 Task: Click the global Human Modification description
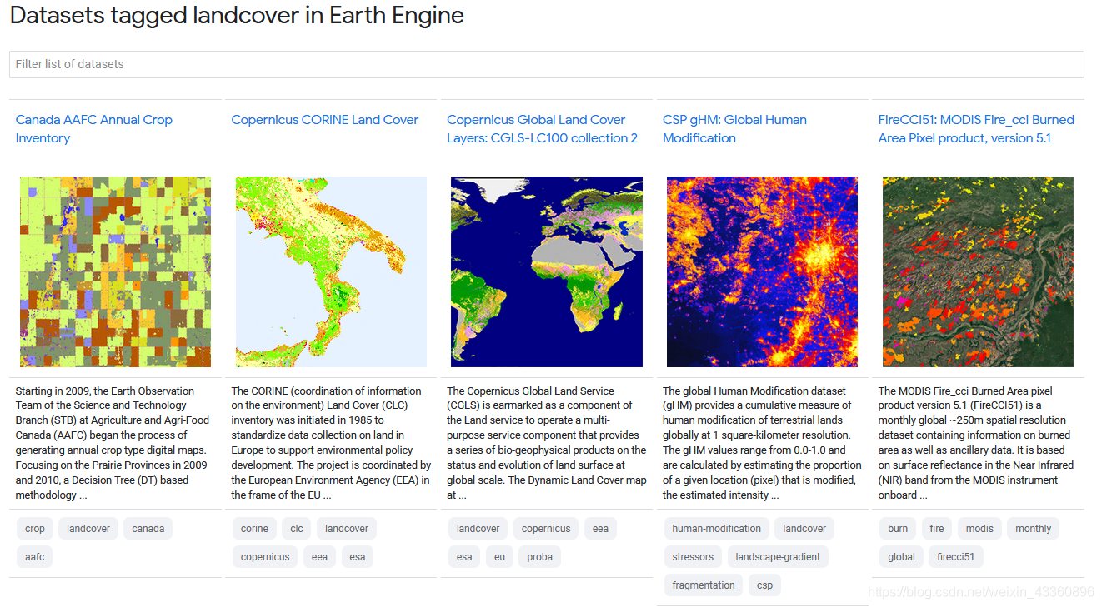(762, 443)
